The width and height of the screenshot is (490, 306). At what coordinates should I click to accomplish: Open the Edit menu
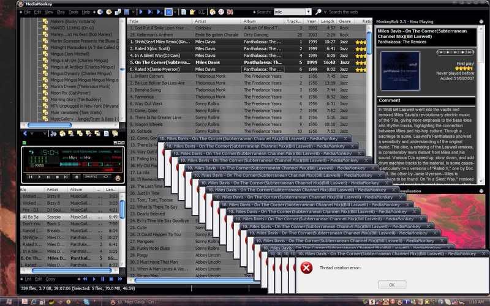click(x=37, y=12)
